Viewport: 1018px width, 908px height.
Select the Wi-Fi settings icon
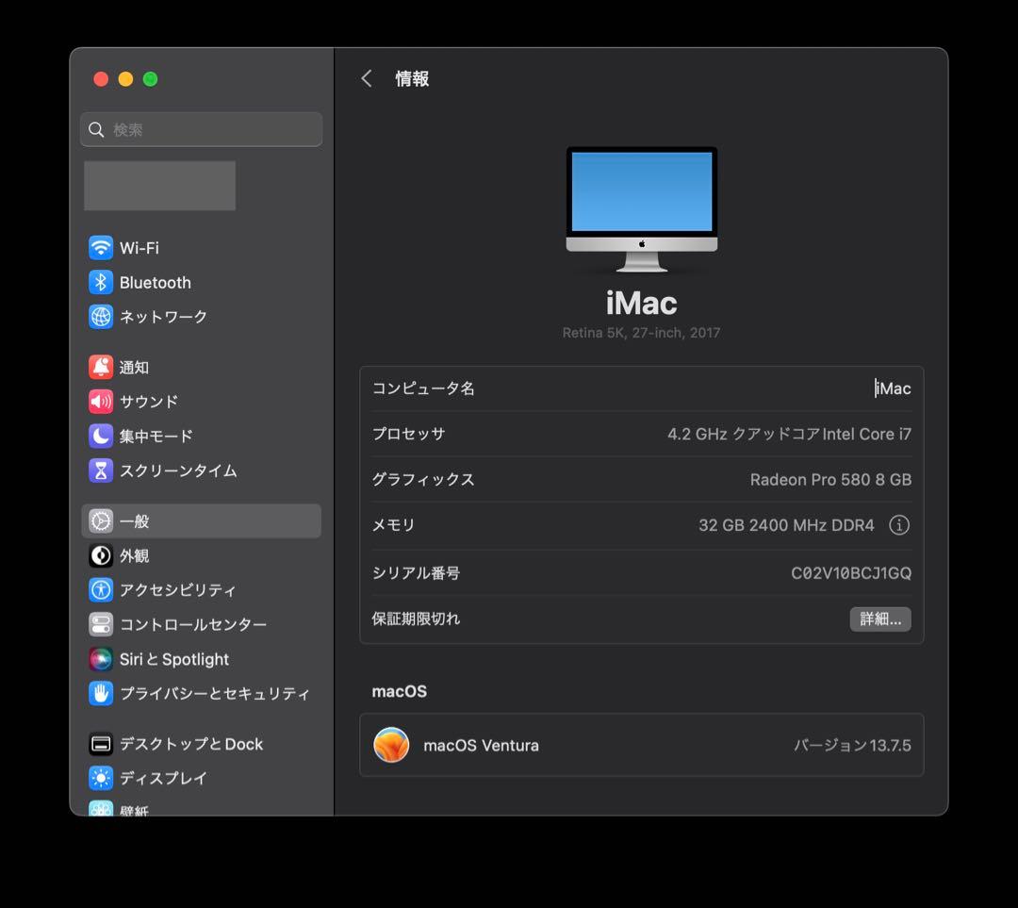coord(100,248)
